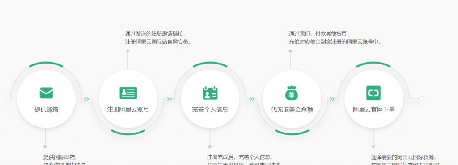Click the ID card icon above 注册阿里云账号

tap(128, 93)
